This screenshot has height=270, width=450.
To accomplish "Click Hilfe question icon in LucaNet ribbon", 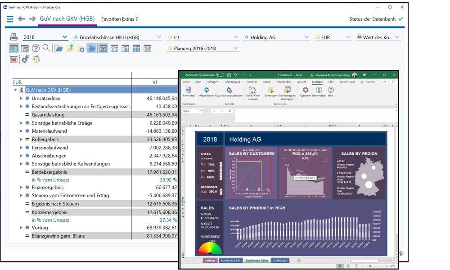I will [x=331, y=92].
